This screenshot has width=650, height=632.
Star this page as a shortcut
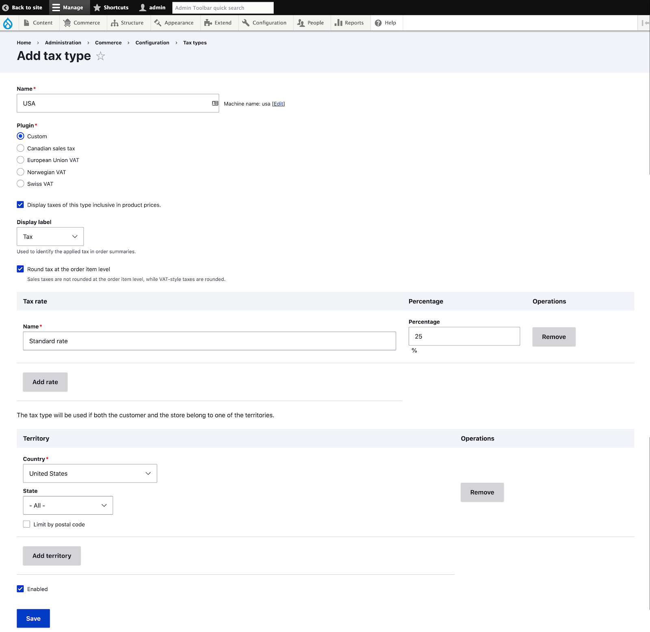100,56
